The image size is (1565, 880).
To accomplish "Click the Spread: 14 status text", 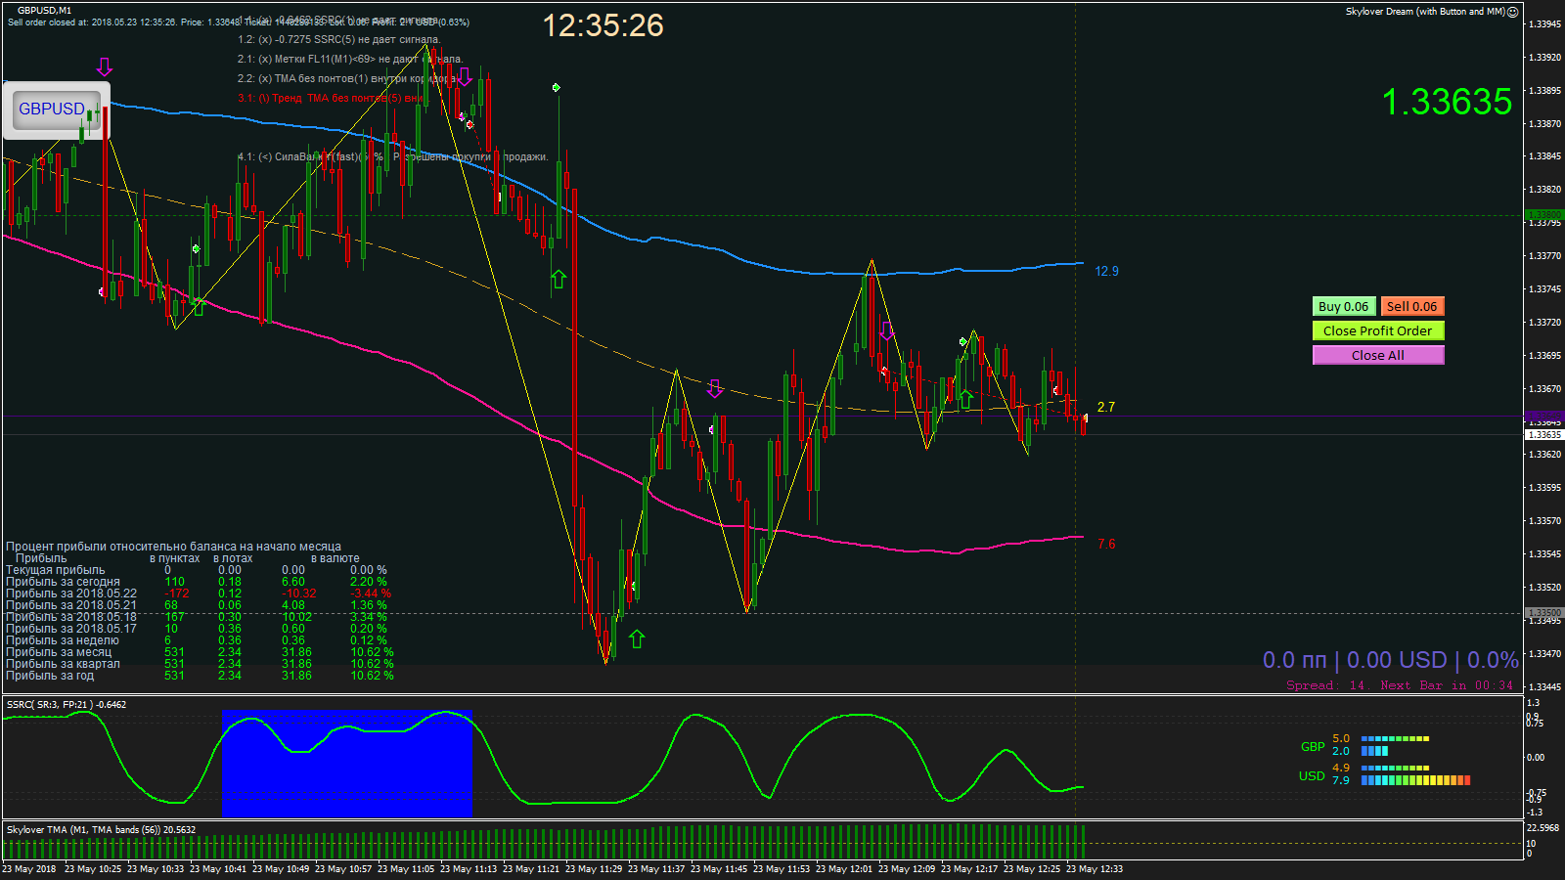I will [1325, 685].
